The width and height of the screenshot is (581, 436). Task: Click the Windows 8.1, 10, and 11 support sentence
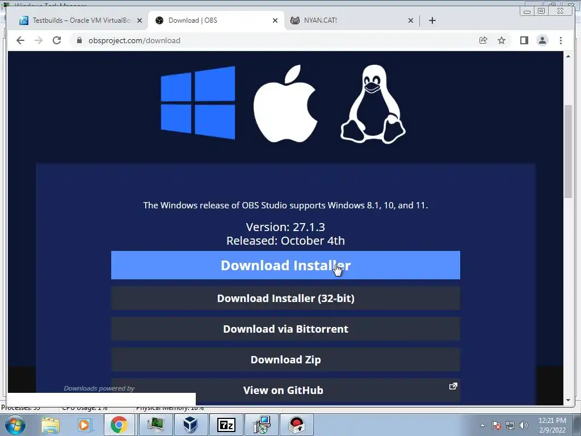(285, 206)
